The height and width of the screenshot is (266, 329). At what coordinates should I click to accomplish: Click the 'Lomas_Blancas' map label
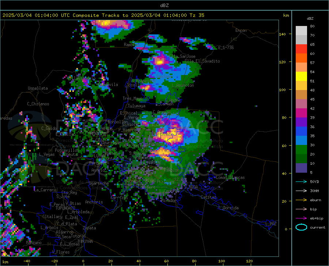(230, 177)
